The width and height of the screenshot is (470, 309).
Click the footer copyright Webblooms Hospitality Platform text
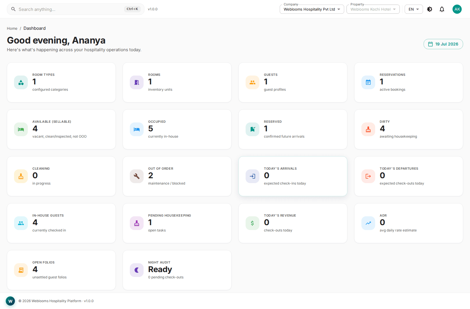pyautogui.click(x=56, y=301)
